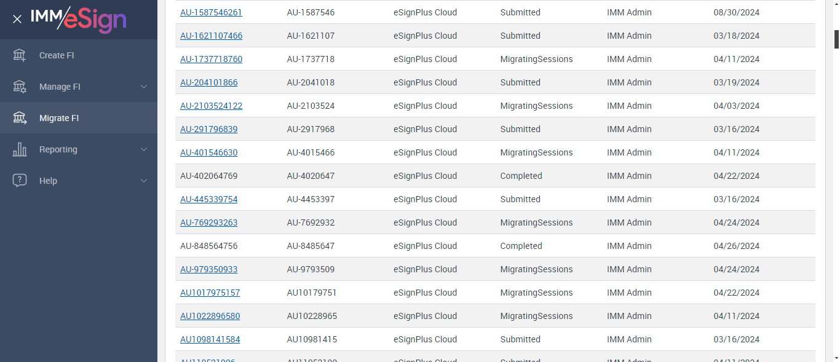Open FI link AU-2103524122
Viewport: 840px width, 362px height.
pyautogui.click(x=211, y=106)
